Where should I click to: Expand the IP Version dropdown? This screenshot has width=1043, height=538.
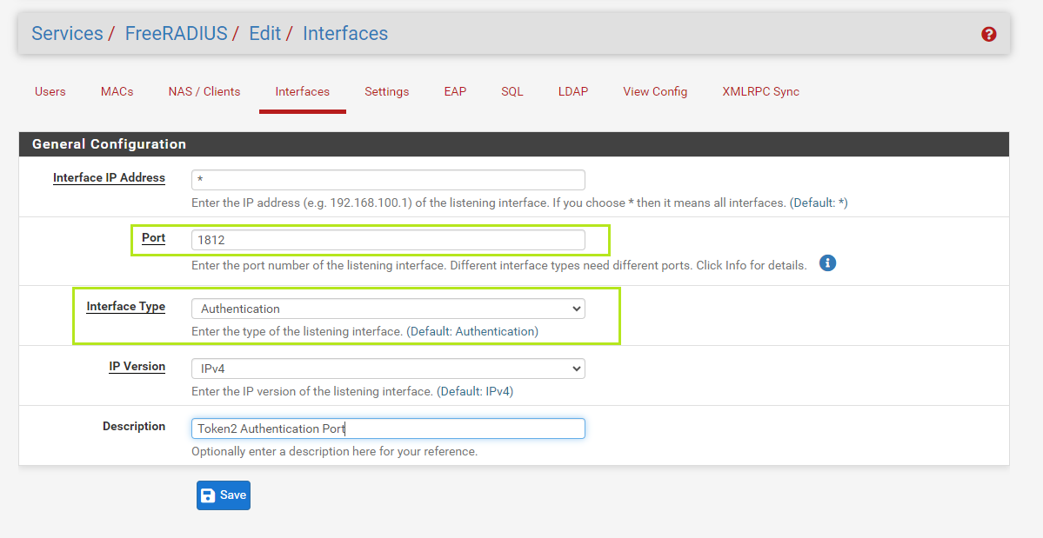389,369
